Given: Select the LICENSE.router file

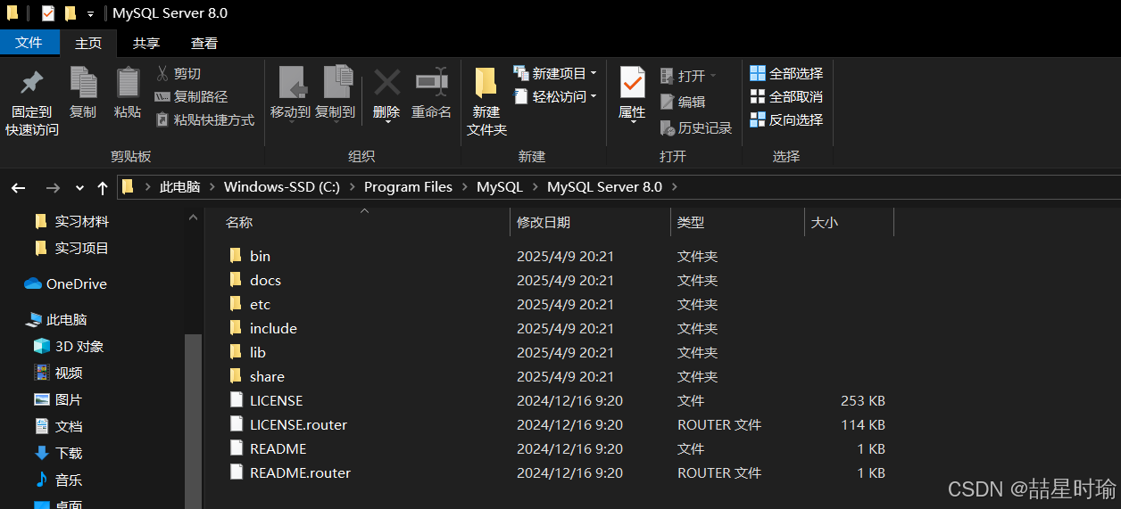Looking at the screenshot, I should (298, 424).
